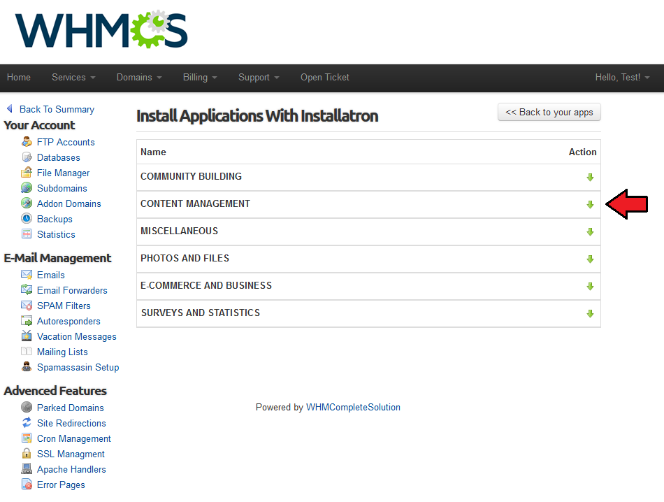
Task: Click the WHMCS logo
Action: tap(101, 29)
